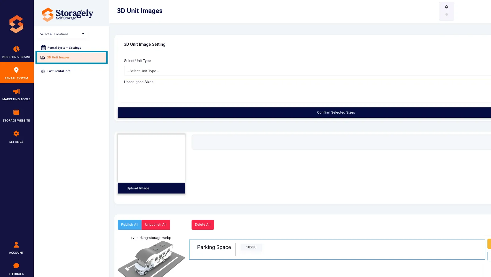Open Storage Website browser icon

[x=16, y=112]
